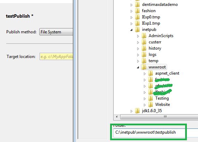198x142 pixels.
Task: Select the IExp0.tmp folder icon
Action: (137, 17)
